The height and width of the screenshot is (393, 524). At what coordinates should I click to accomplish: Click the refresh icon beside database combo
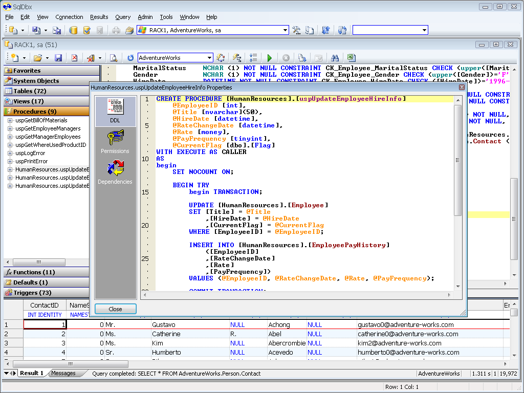point(130,58)
